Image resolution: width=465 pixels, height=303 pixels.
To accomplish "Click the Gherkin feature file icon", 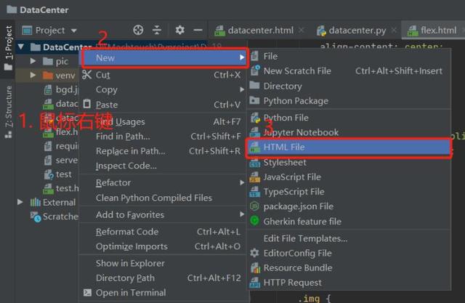I will [254, 221].
